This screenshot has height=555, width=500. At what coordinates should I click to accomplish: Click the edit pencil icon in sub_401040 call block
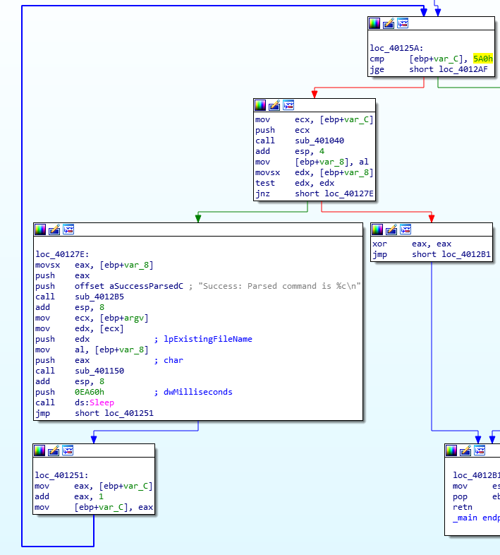pyautogui.click(x=274, y=105)
